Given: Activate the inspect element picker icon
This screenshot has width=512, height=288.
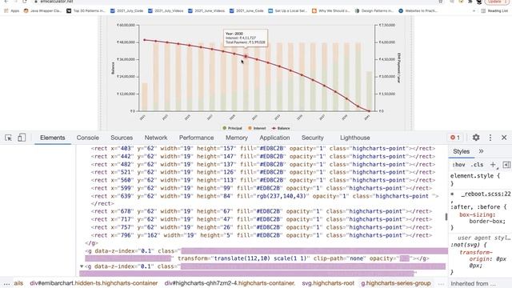Looking at the screenshot, I should [9, 138].
